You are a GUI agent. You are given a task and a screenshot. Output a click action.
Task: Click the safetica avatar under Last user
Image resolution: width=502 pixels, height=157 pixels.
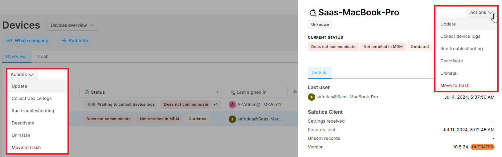pos(312,97)
